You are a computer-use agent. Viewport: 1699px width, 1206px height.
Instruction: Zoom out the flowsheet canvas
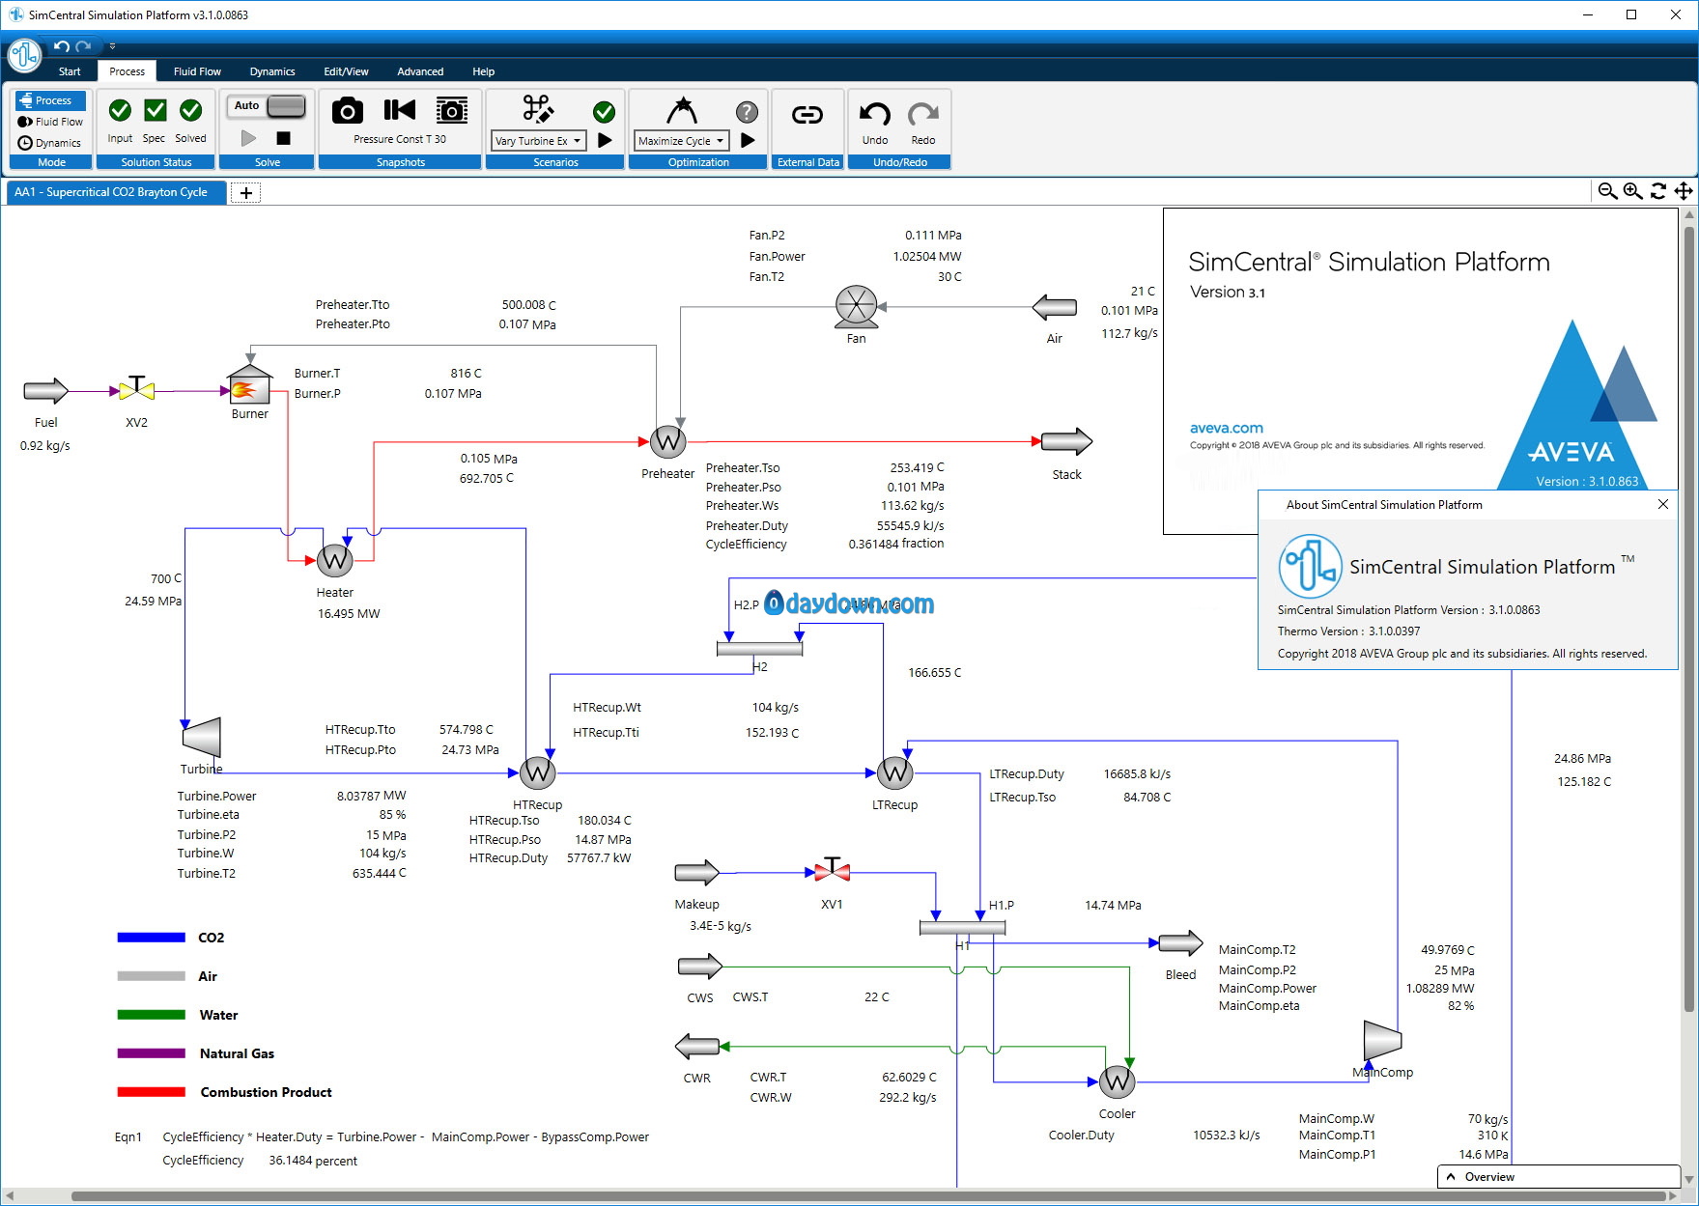(1607, 191)
